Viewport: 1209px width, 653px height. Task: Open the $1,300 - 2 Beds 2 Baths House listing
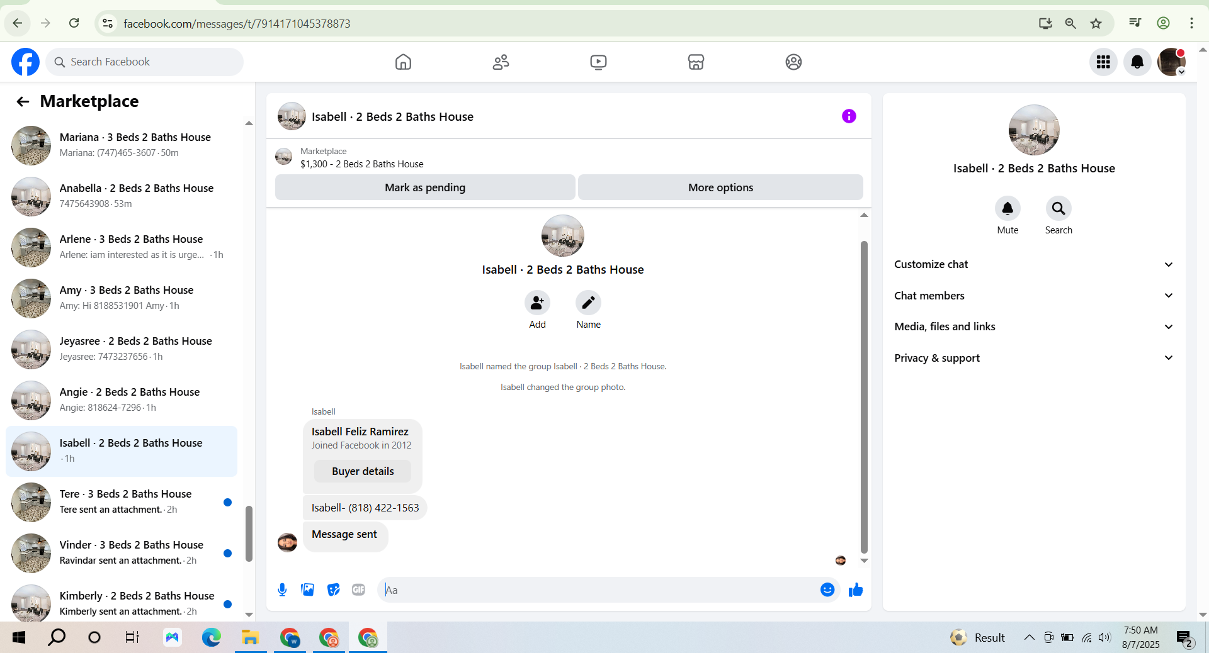[361, 164]
